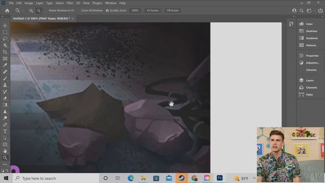The image size is (325, 183).
Task: Select the Hand tool
Action: (5, 151)
